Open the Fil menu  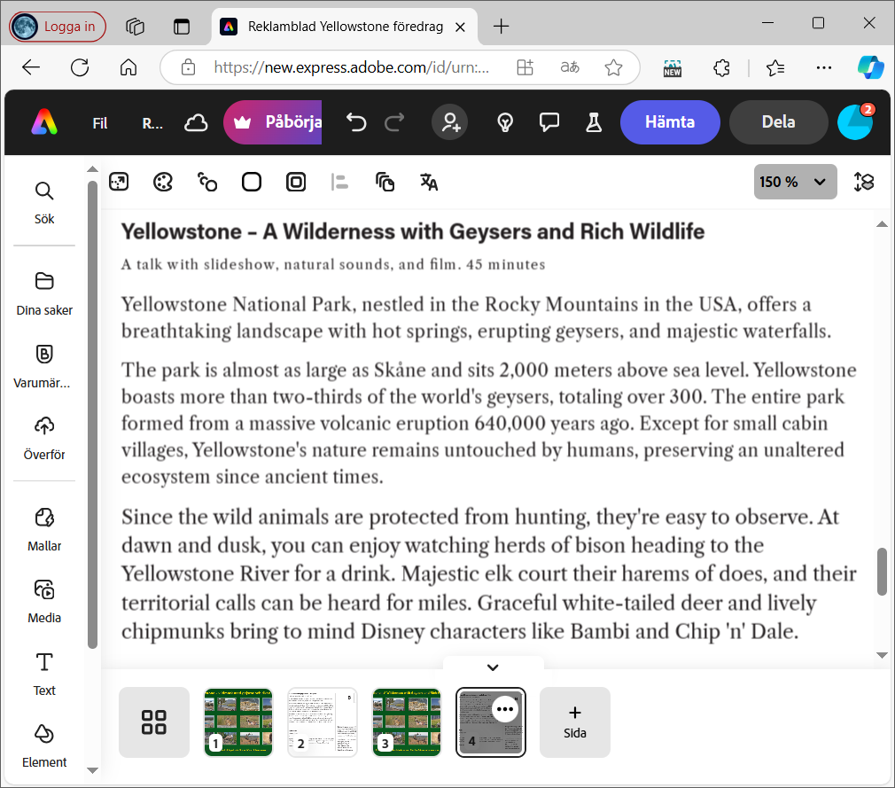pos(100,123)
